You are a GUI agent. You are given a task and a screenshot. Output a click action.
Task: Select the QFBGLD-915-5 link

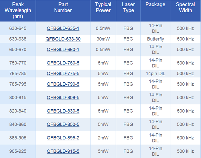coord(63,151)
